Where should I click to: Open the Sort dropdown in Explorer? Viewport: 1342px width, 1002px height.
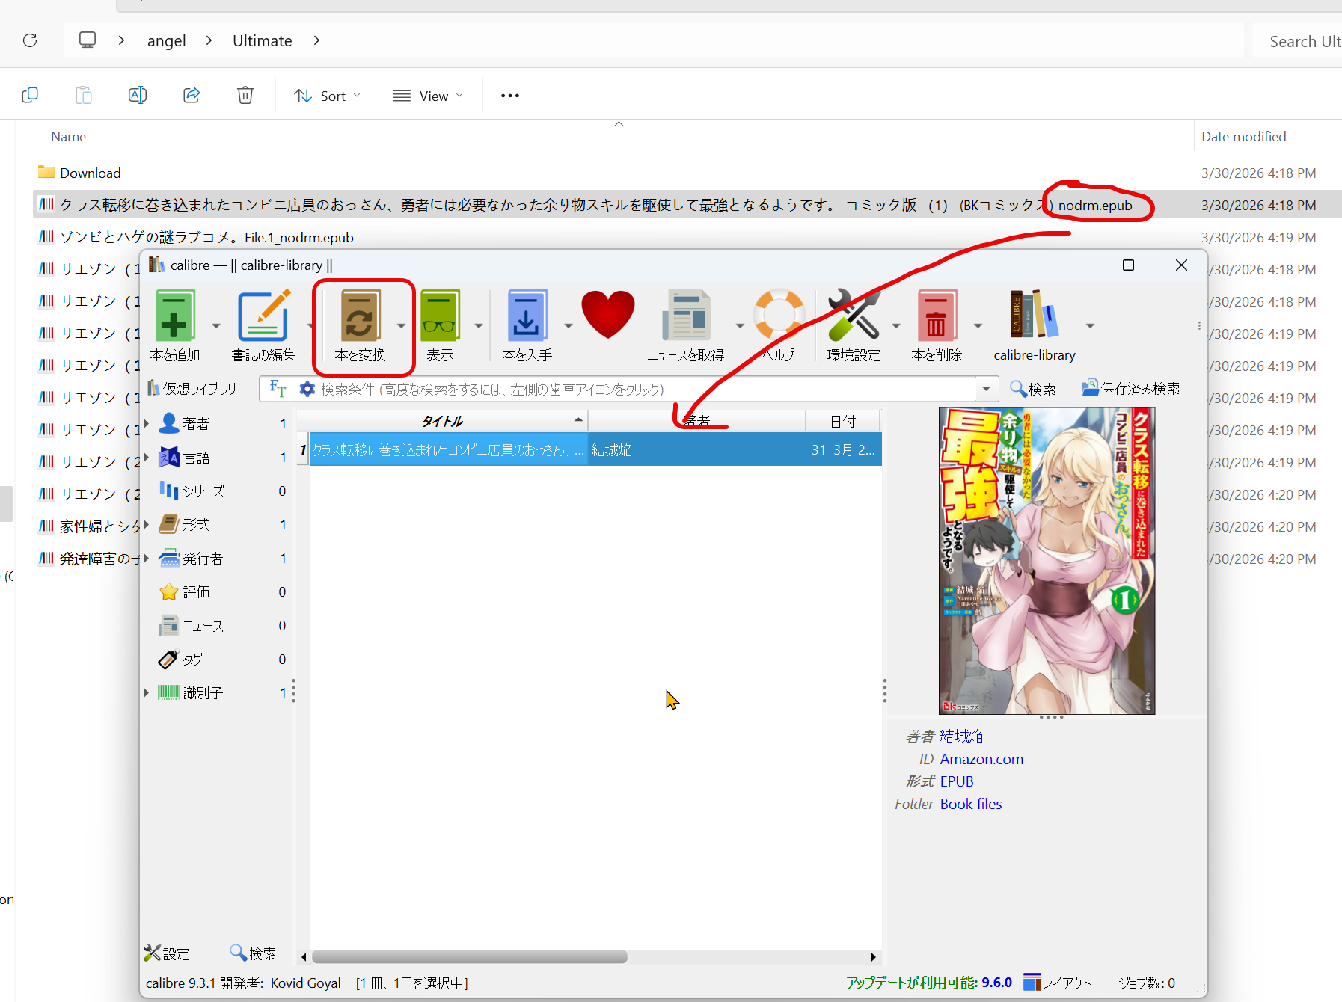327,95
